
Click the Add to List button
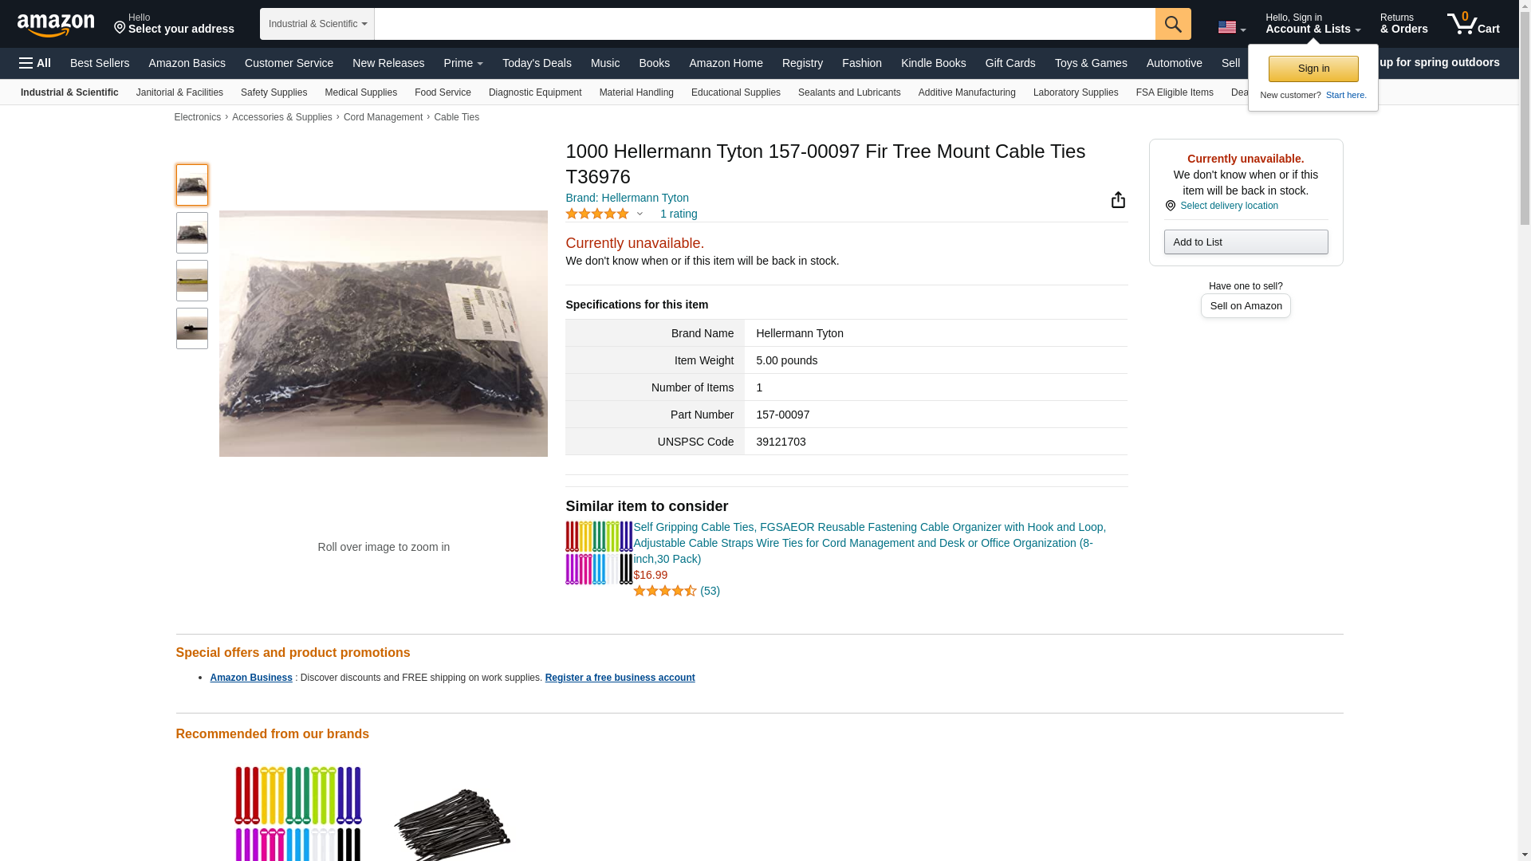(1246, 242)
